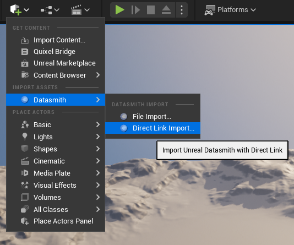This screenshot has height=245, width=294.
Task: Open the dropdown arrow beside the Add cube icon
Action: 26,10
